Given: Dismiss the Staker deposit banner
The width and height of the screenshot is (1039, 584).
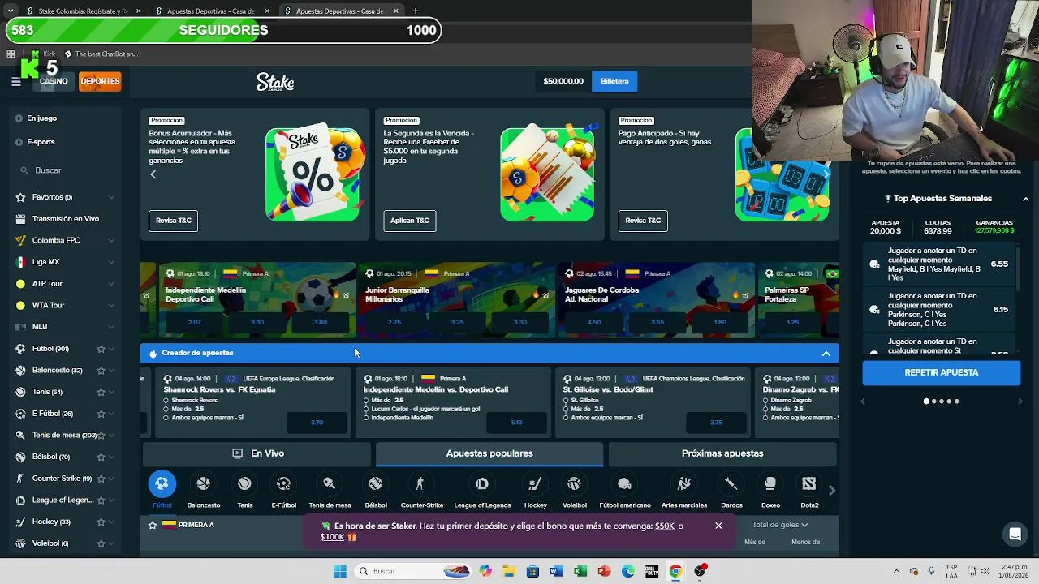Looking at the screenshot, I should [718, 526].
